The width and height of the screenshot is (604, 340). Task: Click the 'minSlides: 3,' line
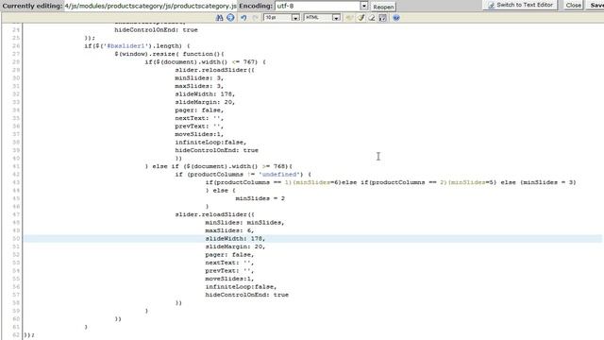tap(199, 77)
